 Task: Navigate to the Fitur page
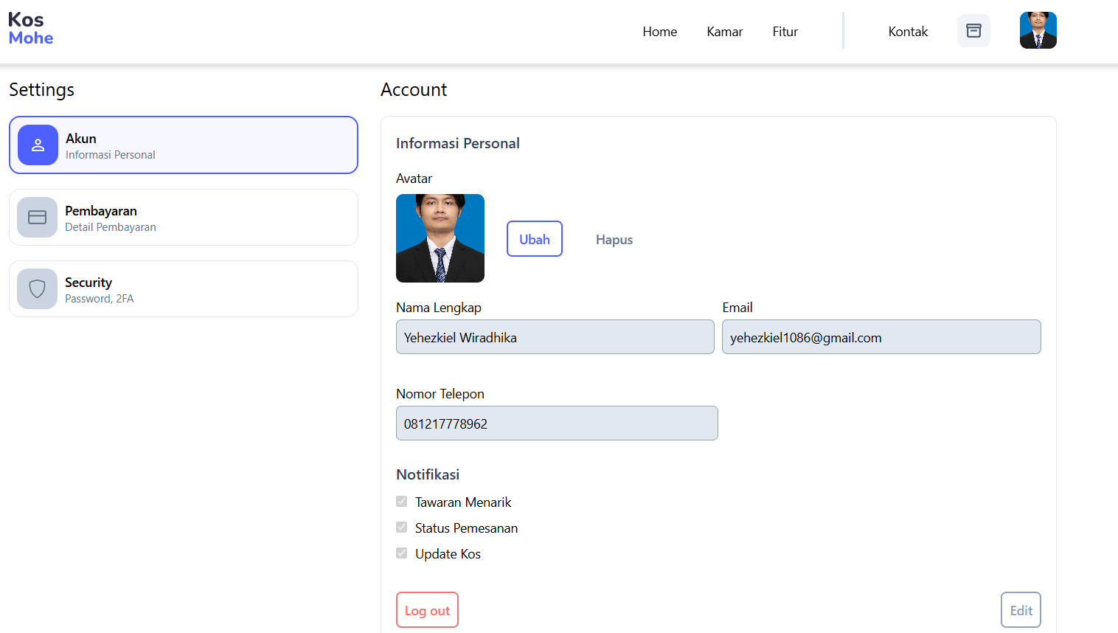point(785,32)
